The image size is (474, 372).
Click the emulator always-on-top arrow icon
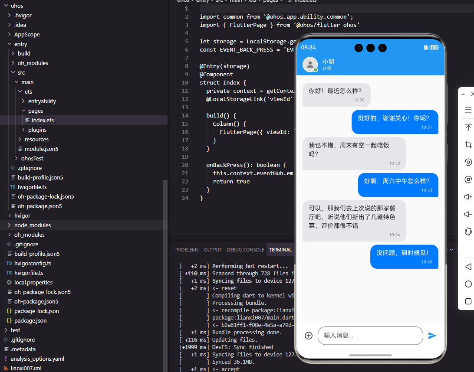click(468, 127)
